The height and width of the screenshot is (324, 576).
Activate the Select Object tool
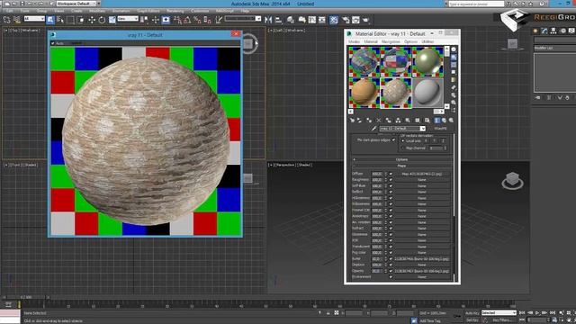50,20
